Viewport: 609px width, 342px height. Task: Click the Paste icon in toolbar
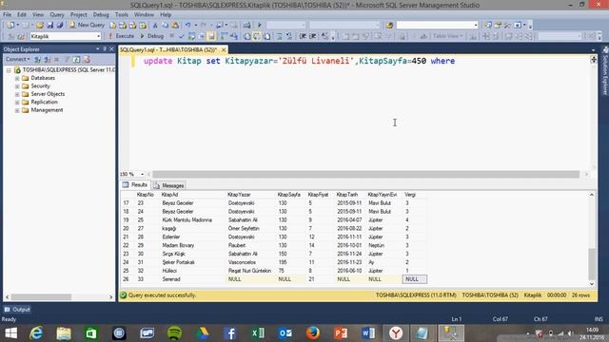(175, 26)
